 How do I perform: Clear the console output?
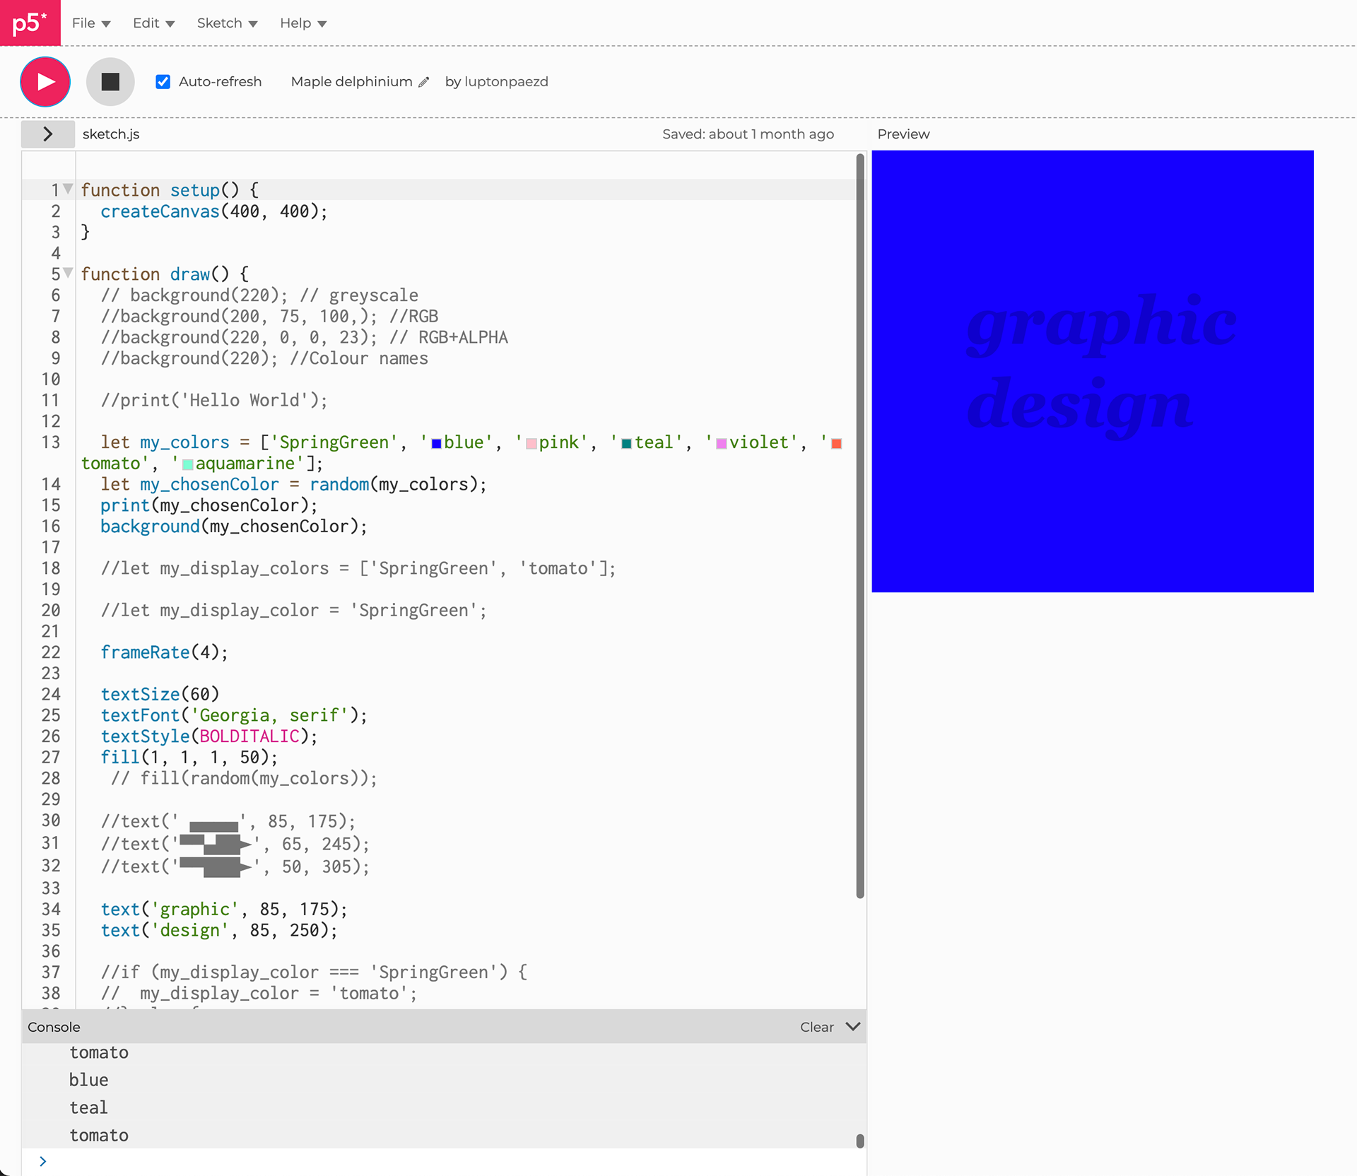(x=817, y=1027)
